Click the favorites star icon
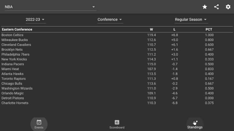Image resolution: width=234 pixels, height=131 pixels. 204,7
